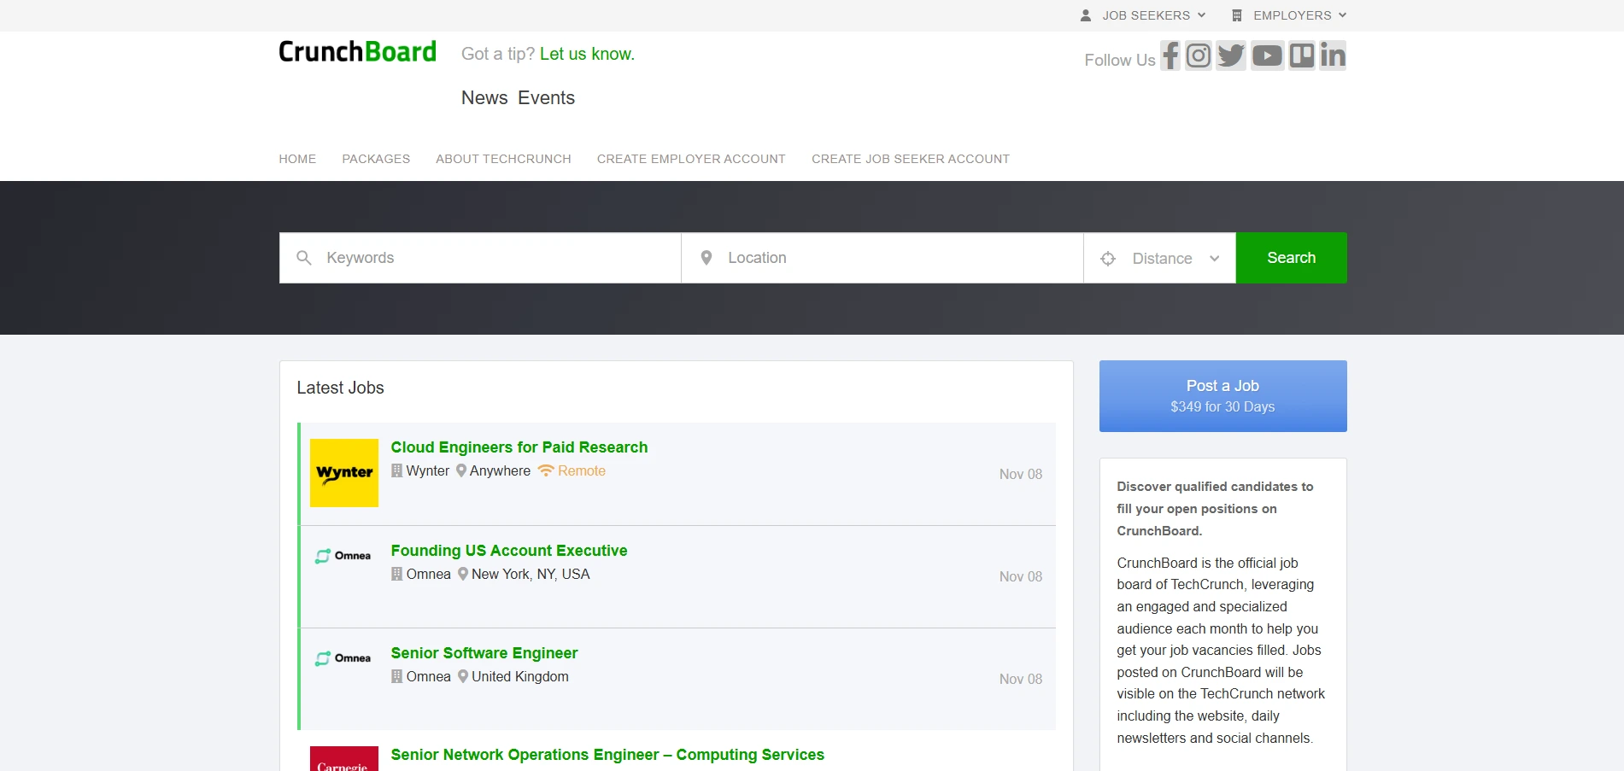Open Senior Network Operations Engineer job

click(607, 755)
